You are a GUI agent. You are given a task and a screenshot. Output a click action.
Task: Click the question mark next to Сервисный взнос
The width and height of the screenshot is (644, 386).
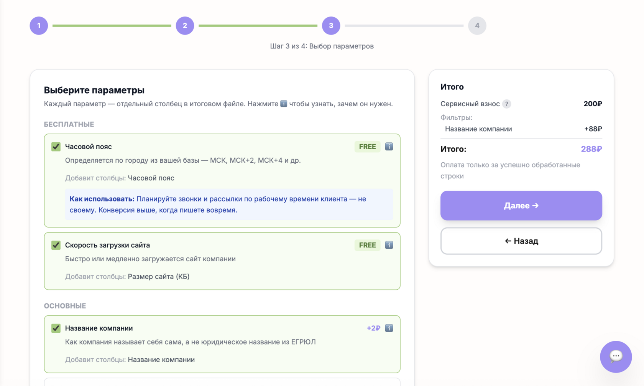click(x=506, y=104)
